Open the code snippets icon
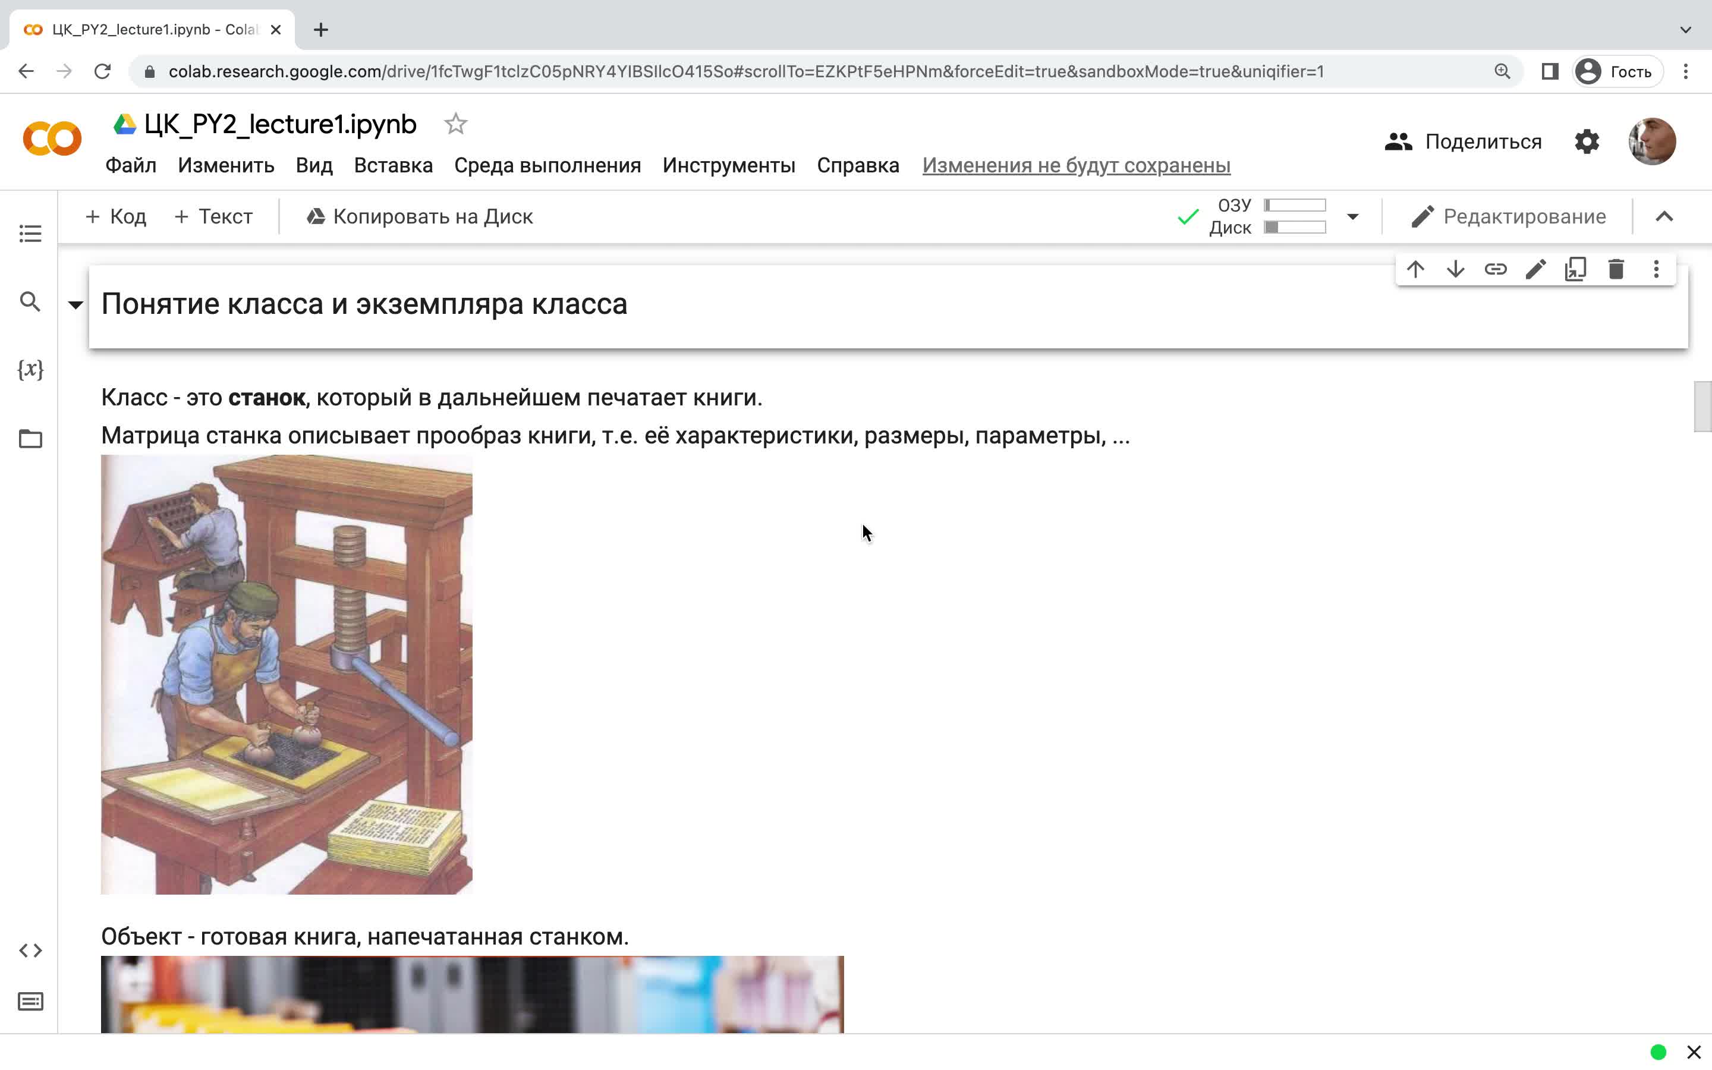 tap(30, 951)
